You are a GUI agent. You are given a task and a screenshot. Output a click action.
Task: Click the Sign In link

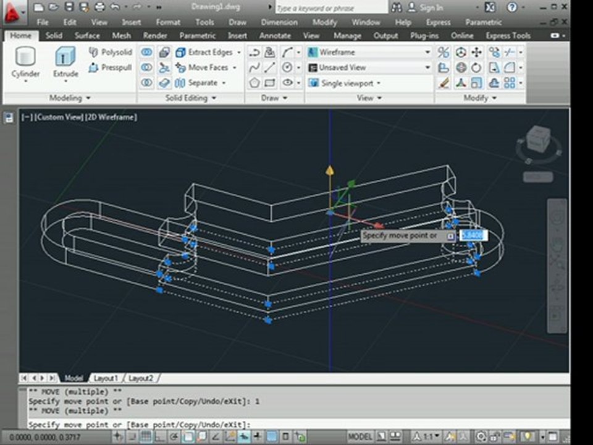(431, 7)
